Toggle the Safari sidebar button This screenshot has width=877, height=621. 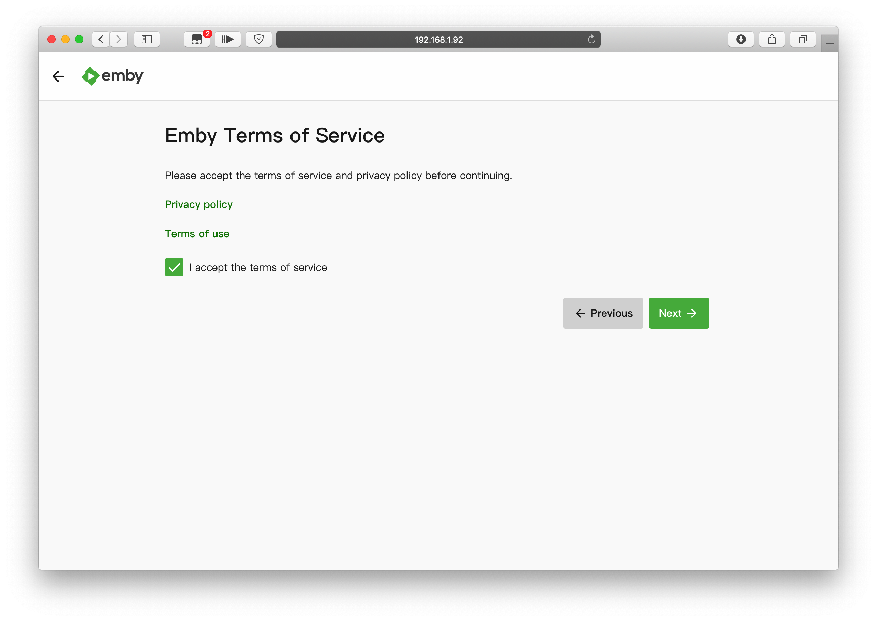point(147,39)
